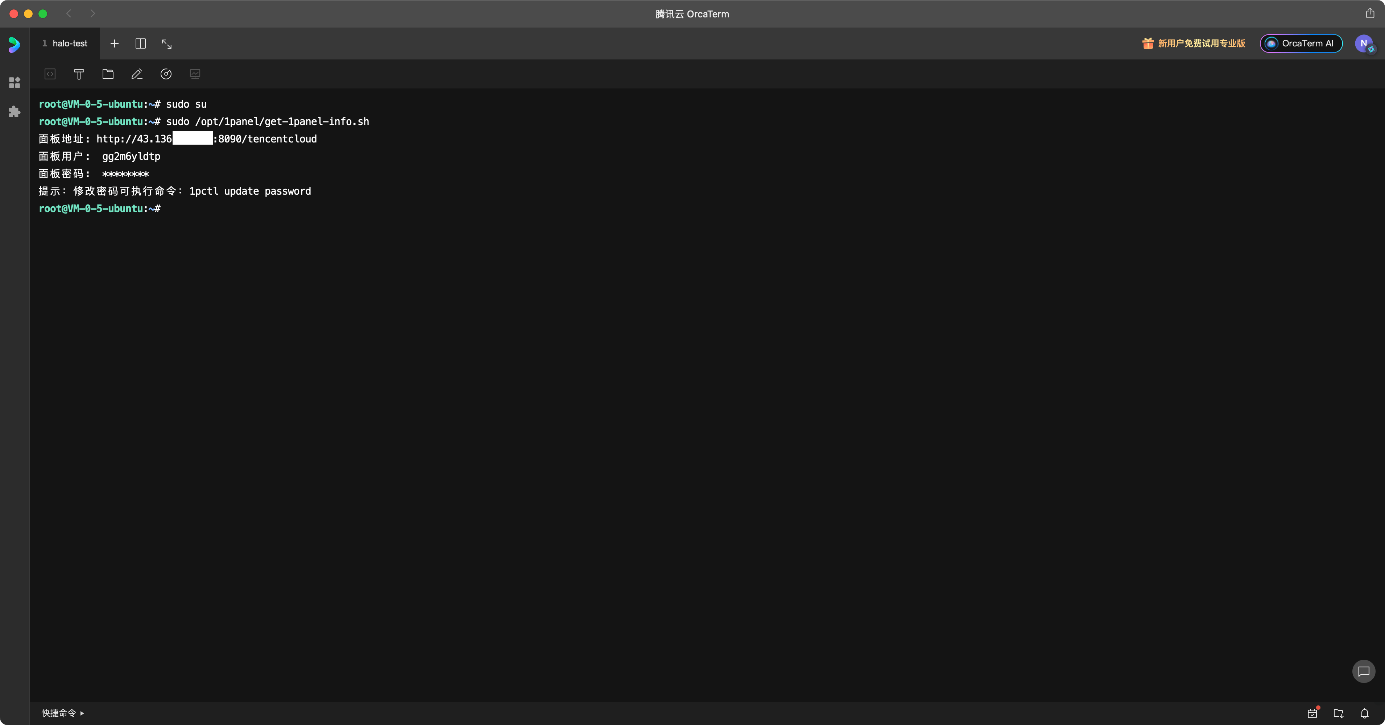Open the plugins puzzle-piece sidebar icon
Viewport: 1385px width, 725px height.
(15, 112)
